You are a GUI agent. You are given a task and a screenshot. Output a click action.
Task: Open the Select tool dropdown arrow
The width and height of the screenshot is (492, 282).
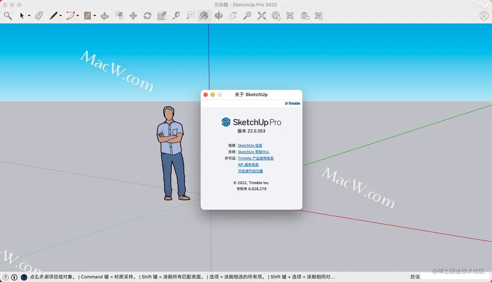[29, 16]
